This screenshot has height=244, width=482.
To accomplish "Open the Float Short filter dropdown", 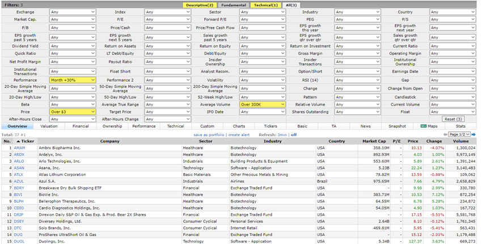I will click(x=167, y=71).
